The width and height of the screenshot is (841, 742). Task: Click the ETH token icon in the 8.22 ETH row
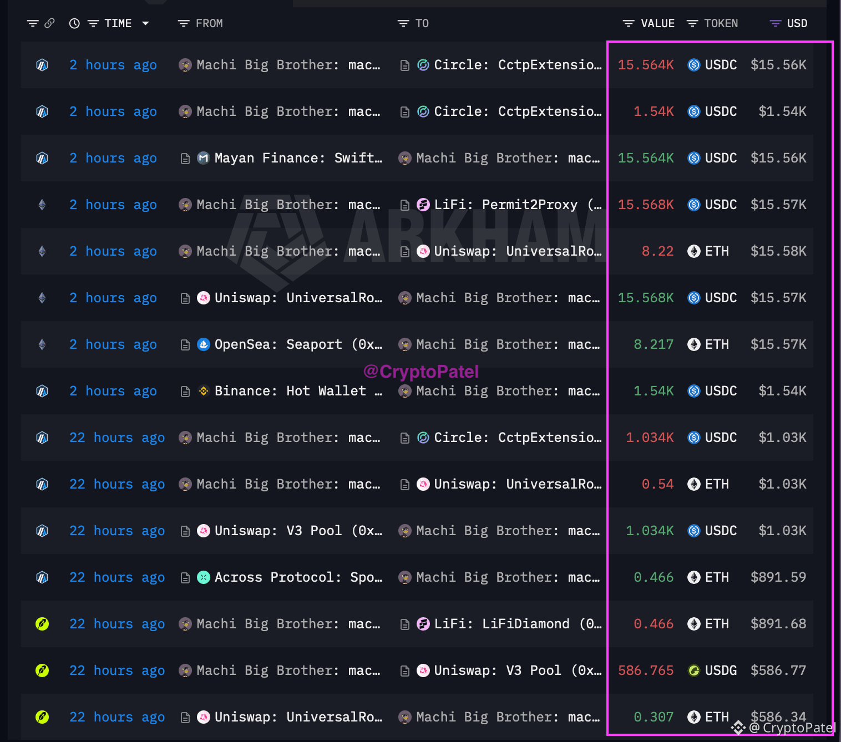click(x=694, y=251)
